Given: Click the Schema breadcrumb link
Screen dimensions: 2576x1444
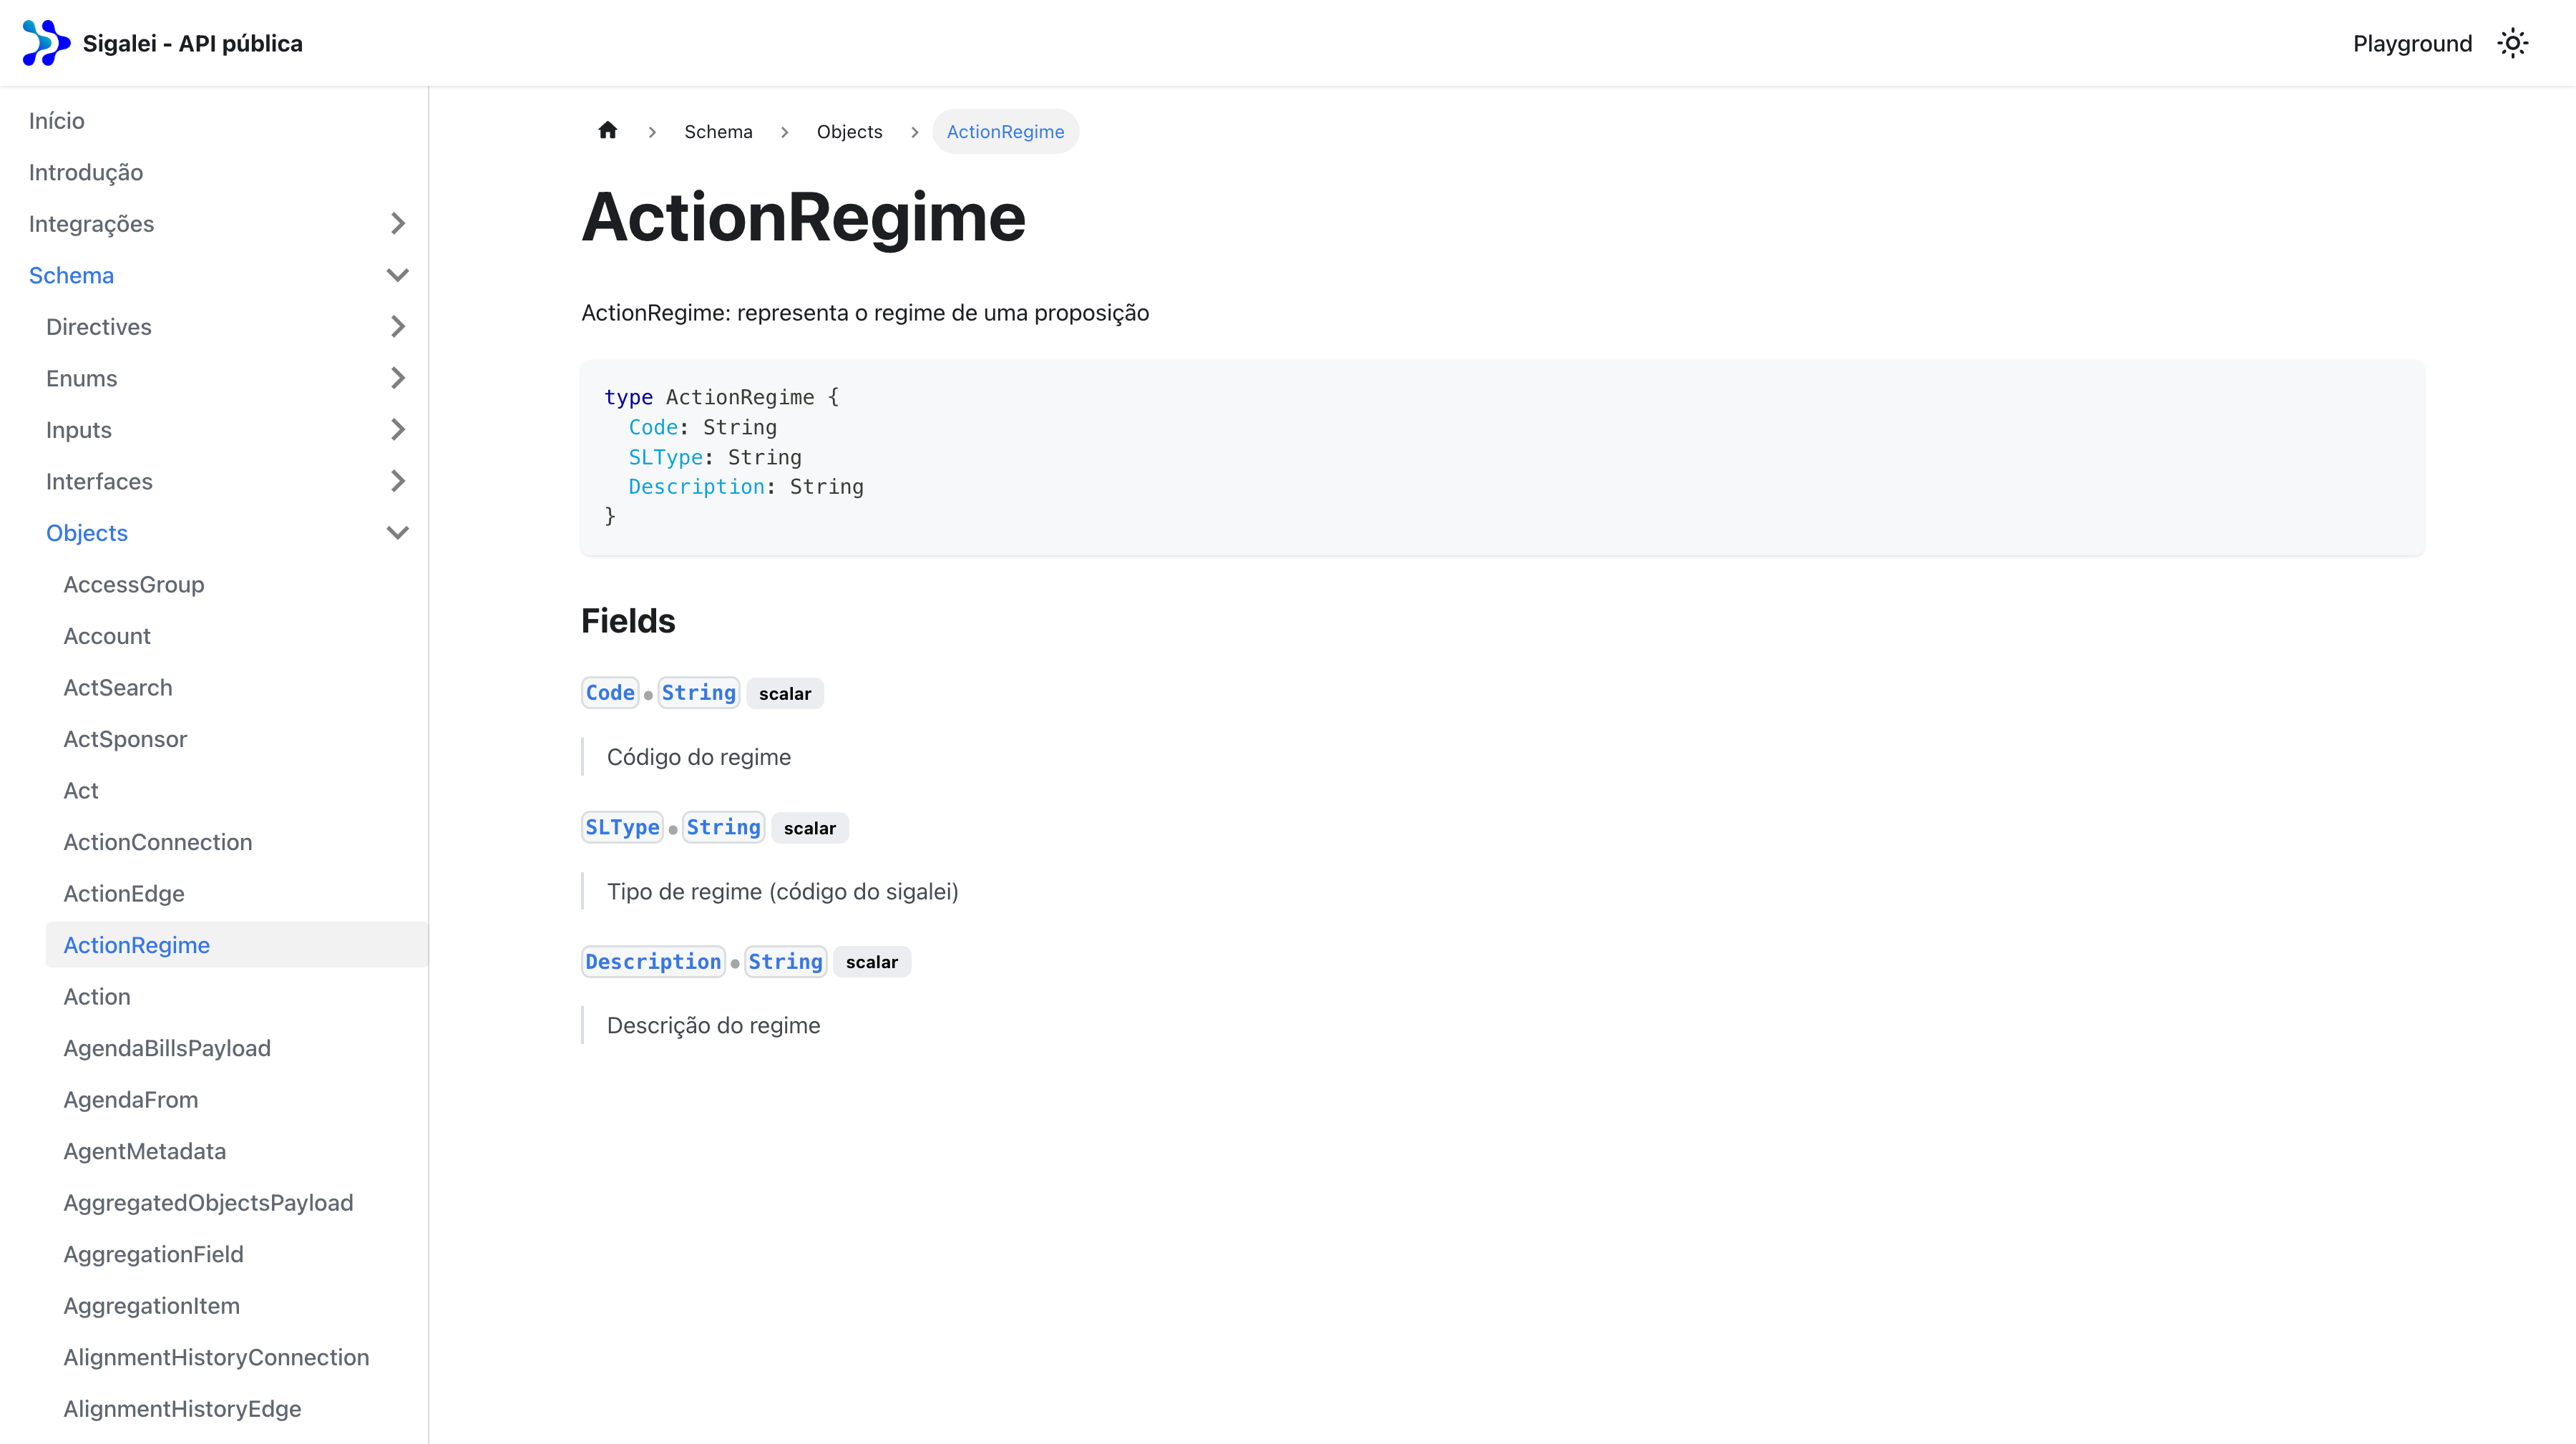Looking at the screenshot, I should [x=718, y=132].
